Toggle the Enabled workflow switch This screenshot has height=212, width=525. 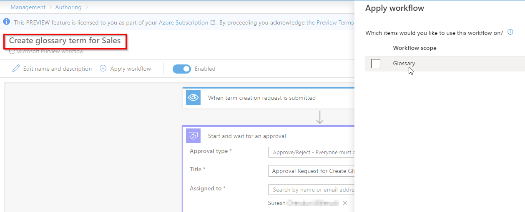182,69
